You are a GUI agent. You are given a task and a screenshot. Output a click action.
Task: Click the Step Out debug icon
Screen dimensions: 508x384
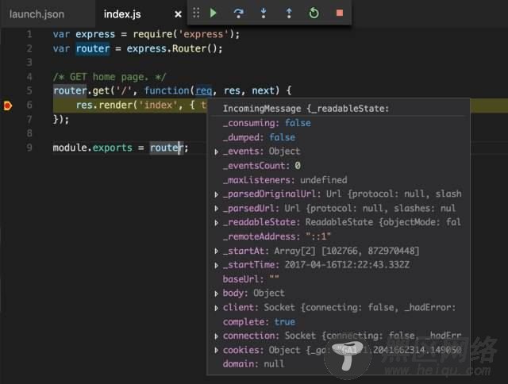(289, 13)
